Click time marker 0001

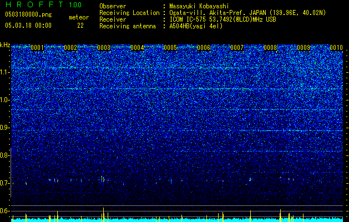(37, 48)
